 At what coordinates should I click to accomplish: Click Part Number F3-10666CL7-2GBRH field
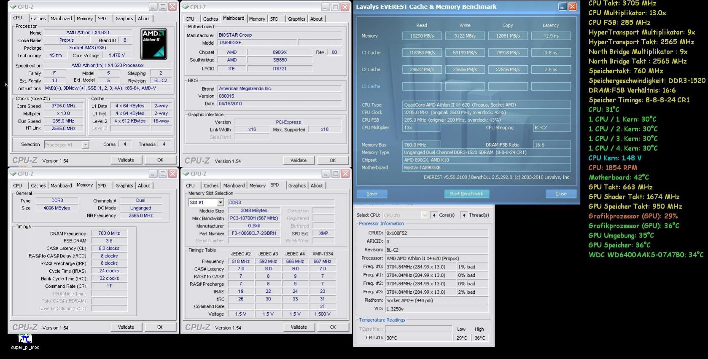(254, 233)
